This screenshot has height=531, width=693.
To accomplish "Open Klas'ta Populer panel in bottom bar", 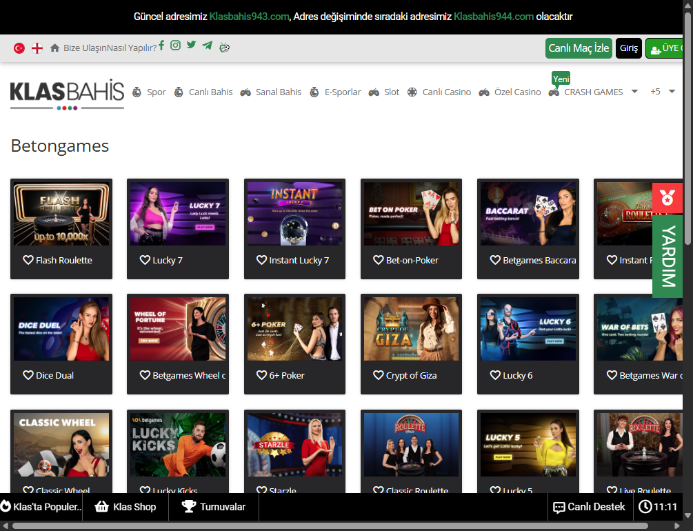I will coord(41,507).
